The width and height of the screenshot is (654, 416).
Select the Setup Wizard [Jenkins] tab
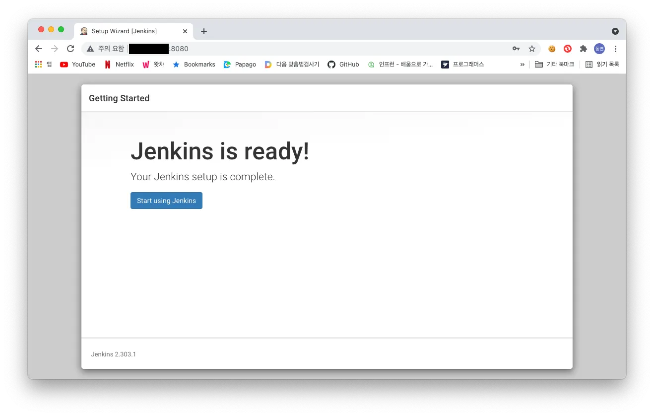(x=133, y=31)
